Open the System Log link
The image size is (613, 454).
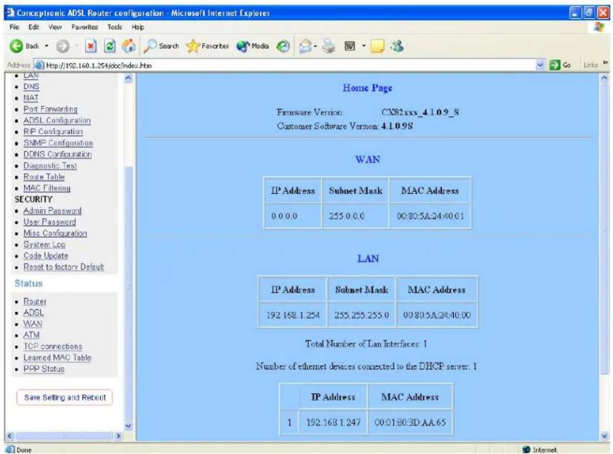[x=44, y=244]
